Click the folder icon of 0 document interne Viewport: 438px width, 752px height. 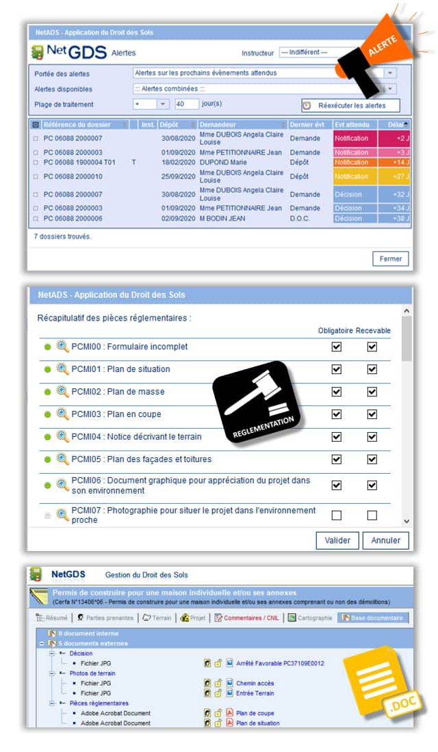(x=52, y=634)
